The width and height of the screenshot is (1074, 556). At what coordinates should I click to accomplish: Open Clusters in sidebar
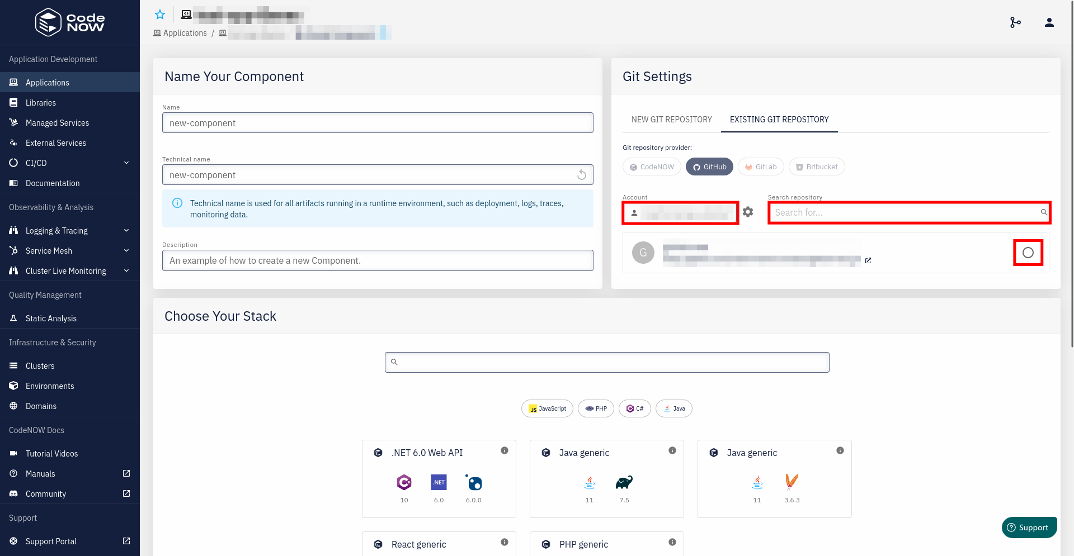(70, 365)
